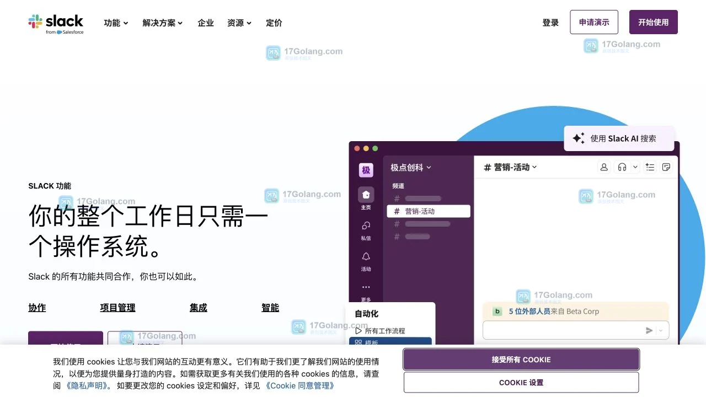
Task: Click the send message arrow icon
Action: coord(649,330)
